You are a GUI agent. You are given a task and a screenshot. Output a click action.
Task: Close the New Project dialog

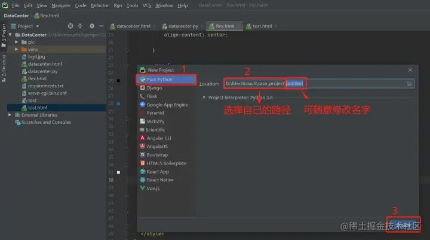(410, 70)
